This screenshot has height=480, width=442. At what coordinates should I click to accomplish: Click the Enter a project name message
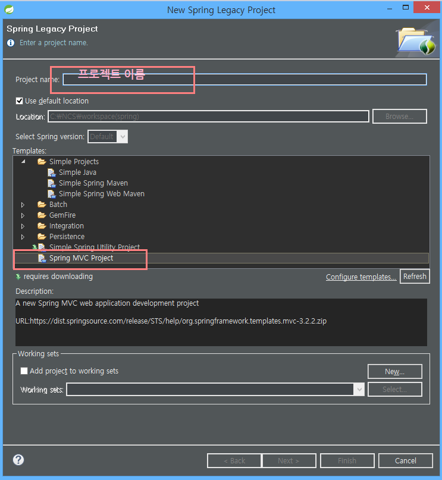coord(54,43)
